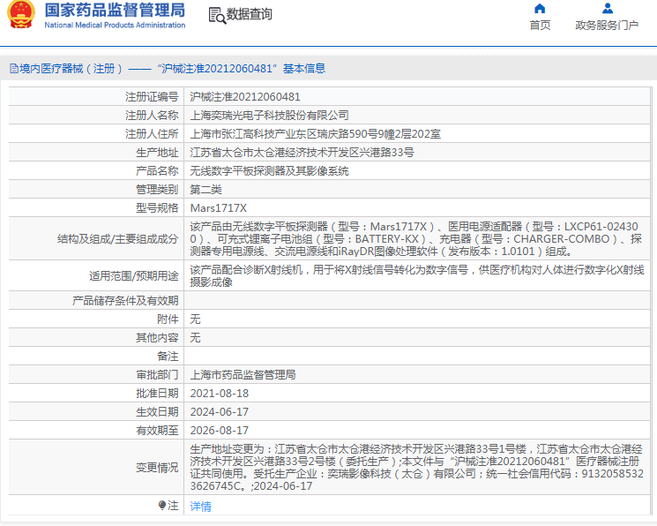Click production address 江苏省太仓市太仓港 value
The image size is (657, 526).
(302, 153)
